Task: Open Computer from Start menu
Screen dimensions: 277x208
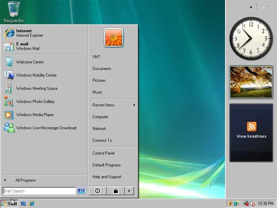Action: pos(114,117)
